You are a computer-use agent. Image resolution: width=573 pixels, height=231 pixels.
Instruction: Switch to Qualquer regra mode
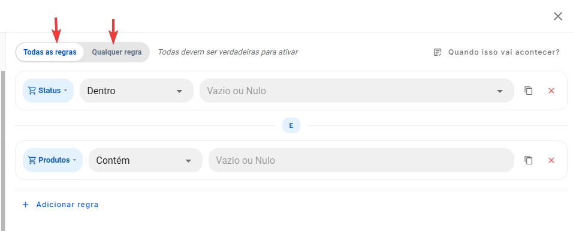(x=116, y=52)
